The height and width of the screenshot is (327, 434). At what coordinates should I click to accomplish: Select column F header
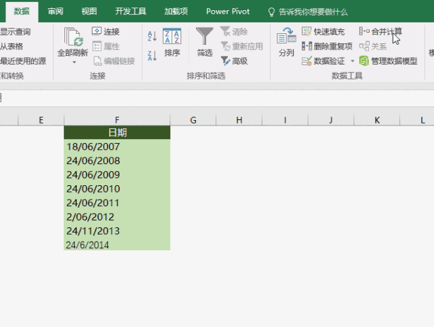click(117, 120)
